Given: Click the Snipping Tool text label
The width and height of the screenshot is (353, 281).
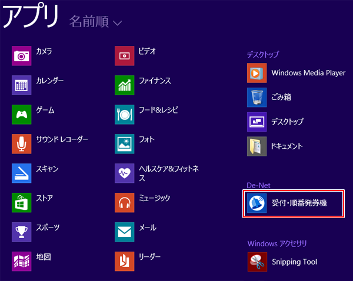Looking at the screenshot, I should click(x=295, y=262).
